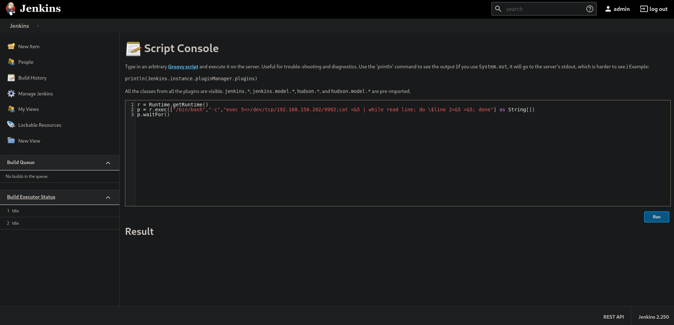Open search help question mark icon
674x325 pixels.
coord(590,9)
